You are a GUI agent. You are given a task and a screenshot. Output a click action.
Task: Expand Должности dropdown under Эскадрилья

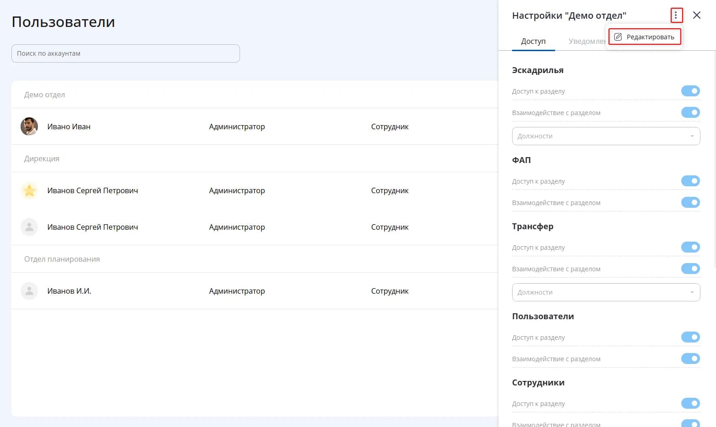coord(606,136)
